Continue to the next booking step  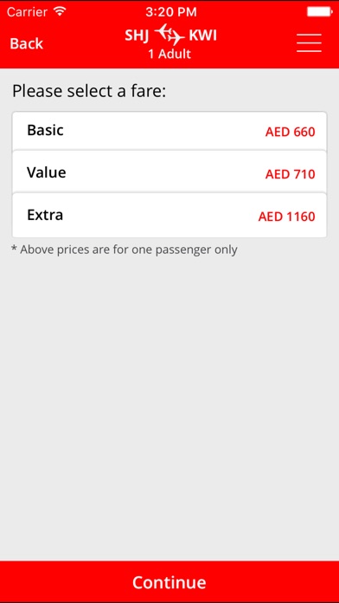[169, 582]
